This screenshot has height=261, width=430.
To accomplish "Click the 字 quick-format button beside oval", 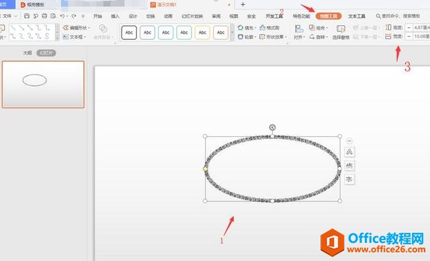I will click(x=349, y=179).
